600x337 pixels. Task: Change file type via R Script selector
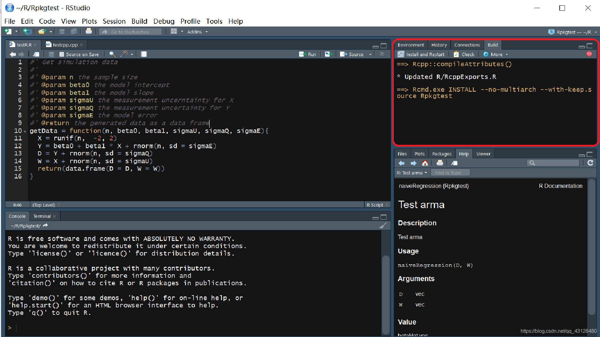[x=377, y=205]
